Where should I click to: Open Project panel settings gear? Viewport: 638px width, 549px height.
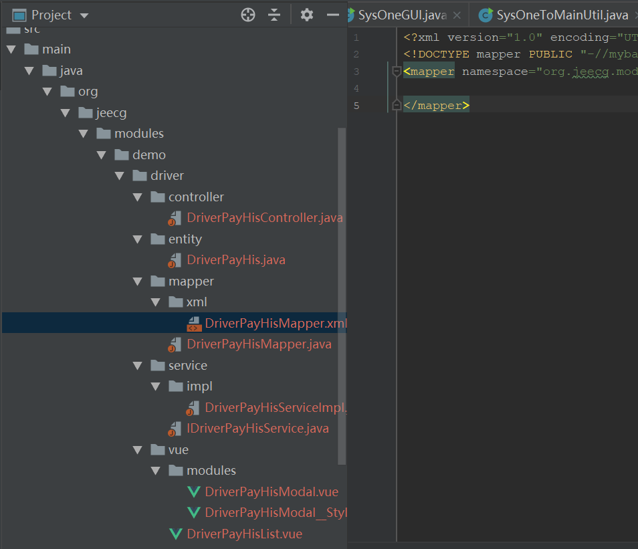pyautogui.click(x=307, y=15)
